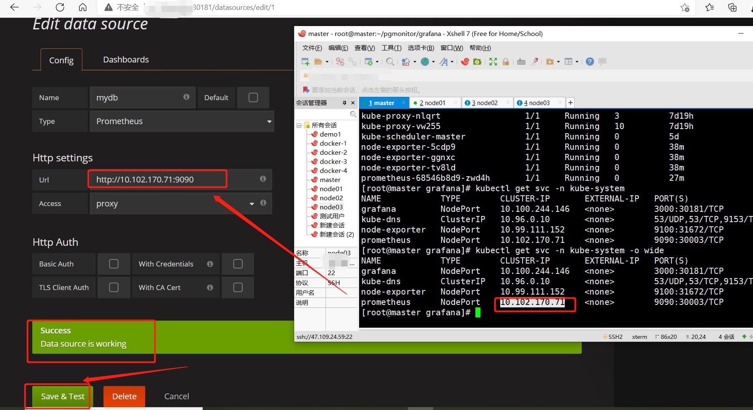Click the info icon beside With Credentials
753x410 pixels.
pyautogui.click(x=210, y=264)
